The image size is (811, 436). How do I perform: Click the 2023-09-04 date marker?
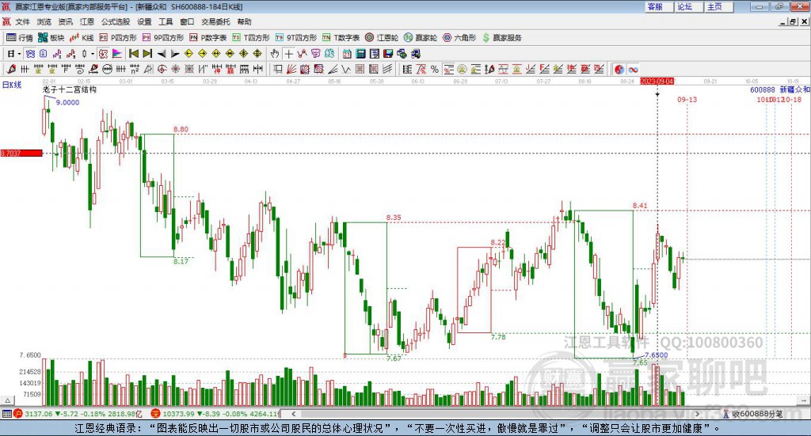[x=657, y=82]
